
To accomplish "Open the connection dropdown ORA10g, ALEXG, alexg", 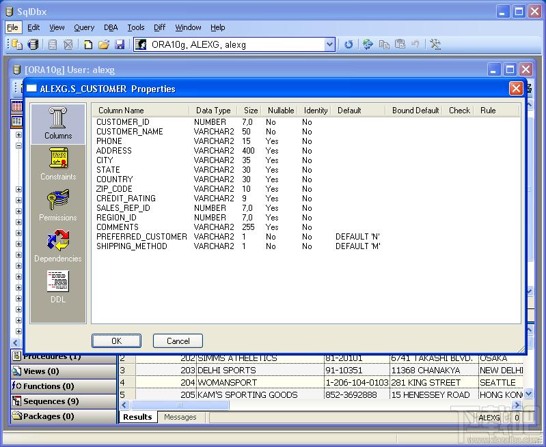I will tap(329, 44).
